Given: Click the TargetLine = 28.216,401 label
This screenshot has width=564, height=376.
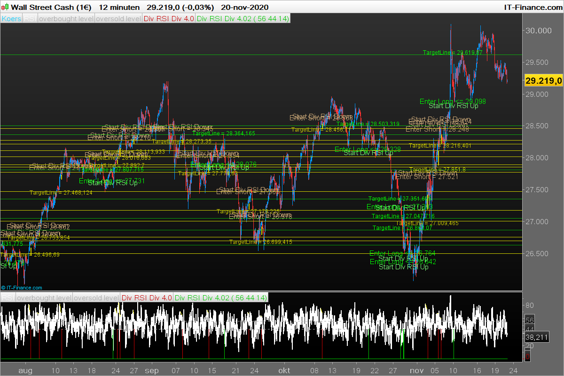Looking at the screenshot, I should [440, 146].
